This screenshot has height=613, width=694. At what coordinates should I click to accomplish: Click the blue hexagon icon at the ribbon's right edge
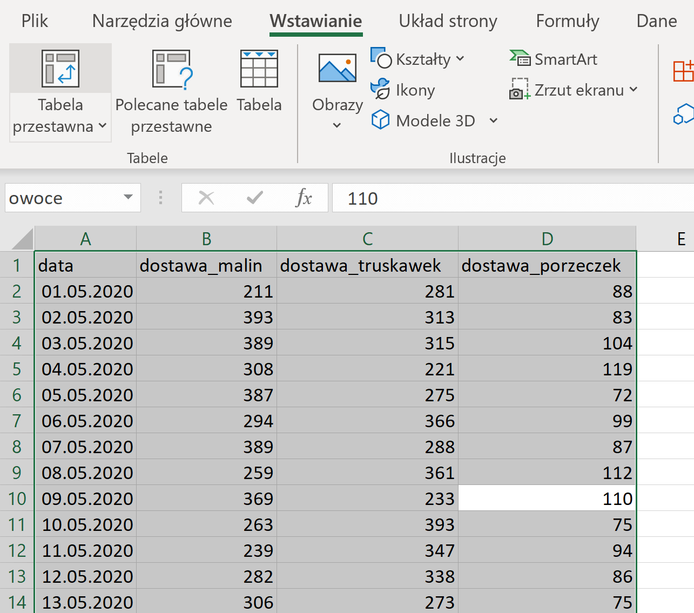coord(684,114)
